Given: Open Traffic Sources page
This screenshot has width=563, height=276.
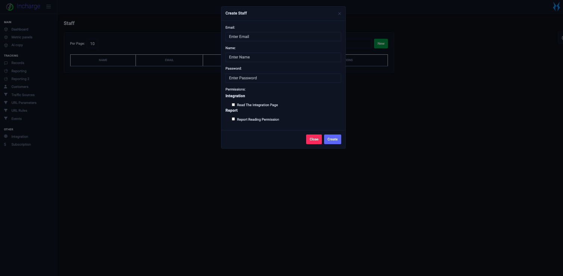Looking at the screenshot, I should (23, 95).
